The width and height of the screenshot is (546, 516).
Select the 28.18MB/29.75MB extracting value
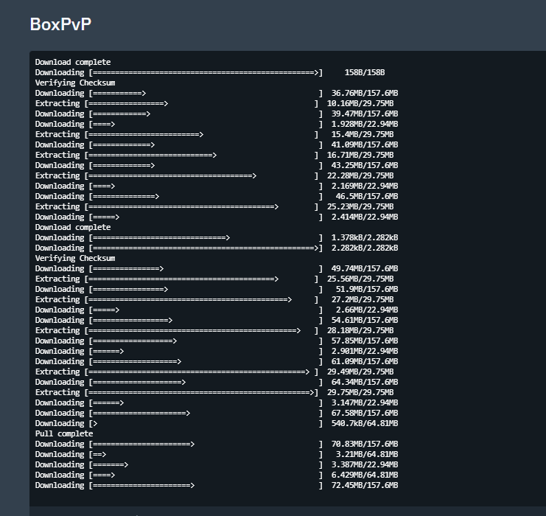coord(360,331)
